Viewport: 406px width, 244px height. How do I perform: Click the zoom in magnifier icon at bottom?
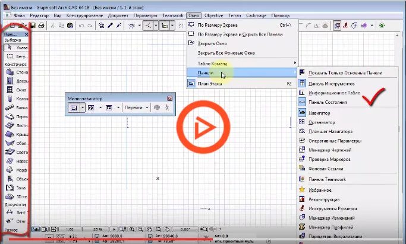pyautogui.click(x=132, y=229)
